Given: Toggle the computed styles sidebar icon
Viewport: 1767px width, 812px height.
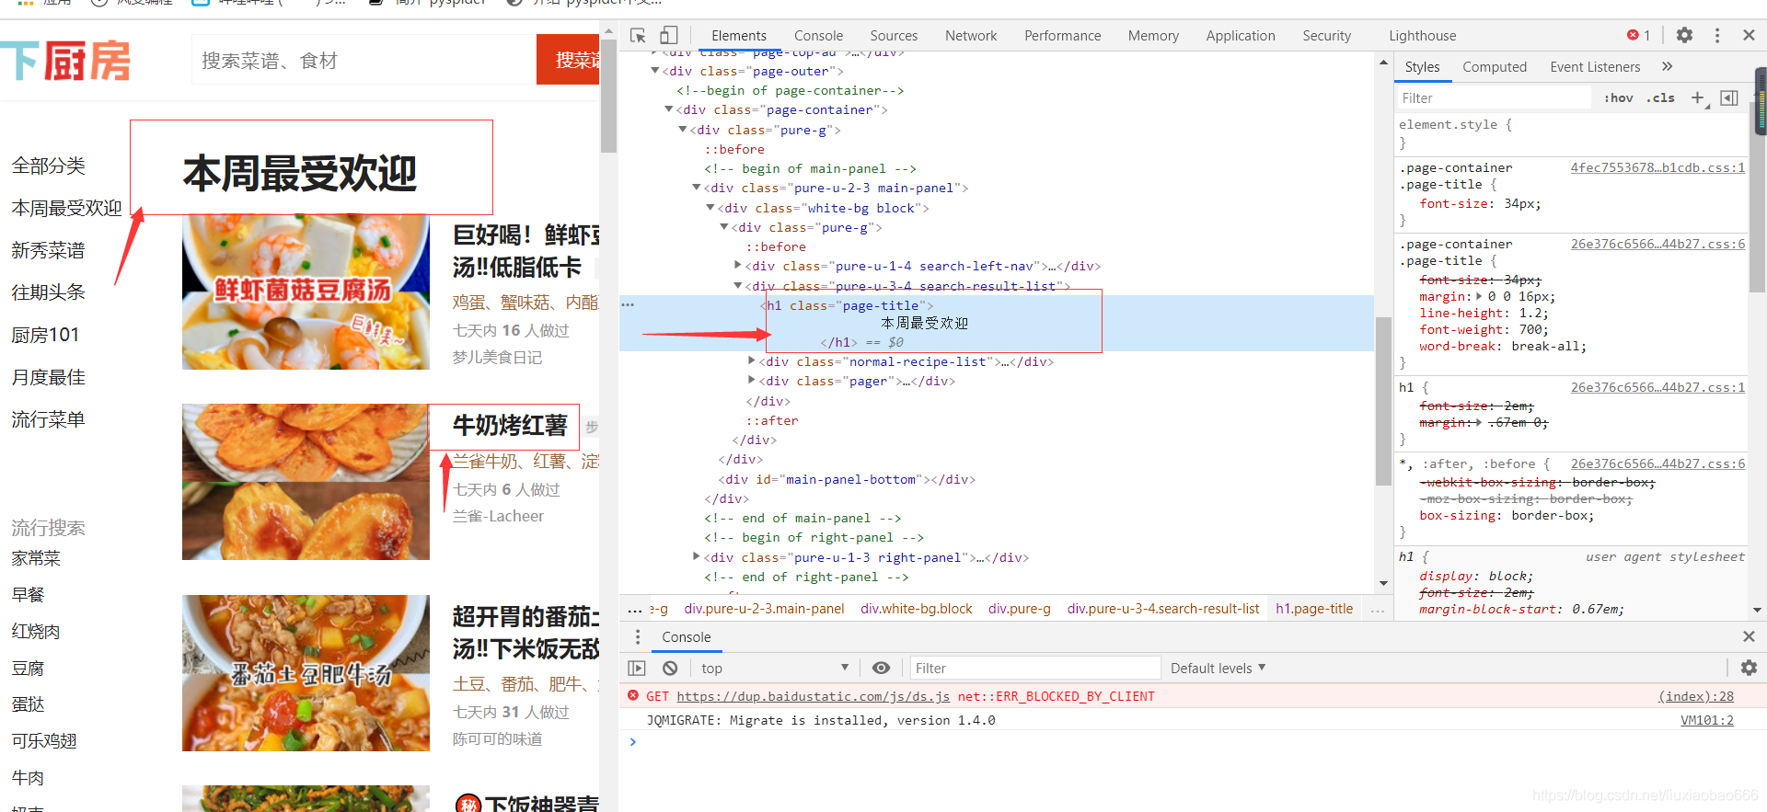Looking at the screenshot, I should (1729, 97).
